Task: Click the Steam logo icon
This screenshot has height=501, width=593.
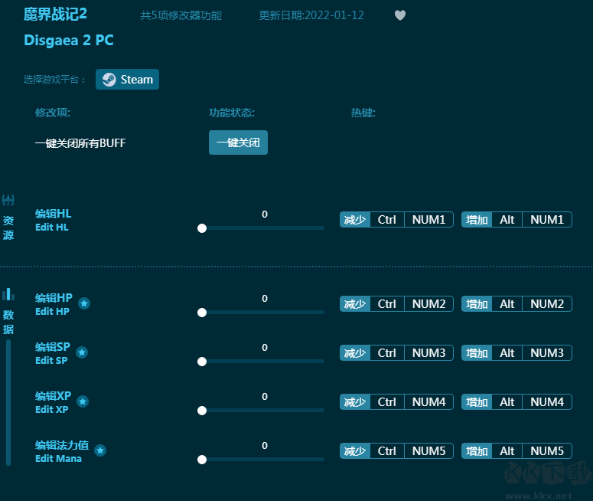Action: [109, 80]
